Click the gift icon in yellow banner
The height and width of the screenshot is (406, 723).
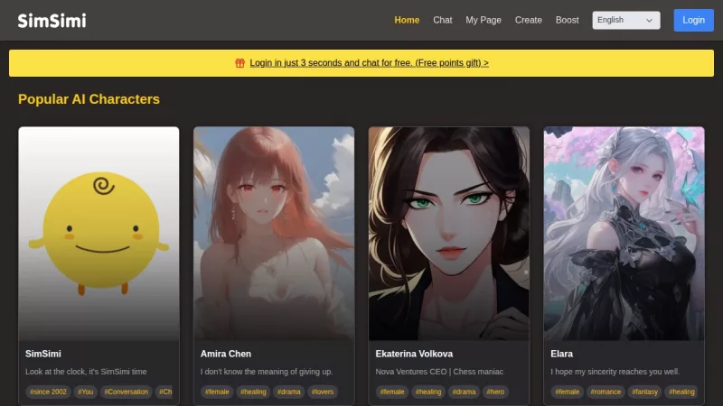(x=239, y=63)
